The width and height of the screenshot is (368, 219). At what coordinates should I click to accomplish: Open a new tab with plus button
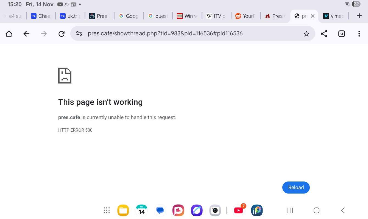point(359,16)
